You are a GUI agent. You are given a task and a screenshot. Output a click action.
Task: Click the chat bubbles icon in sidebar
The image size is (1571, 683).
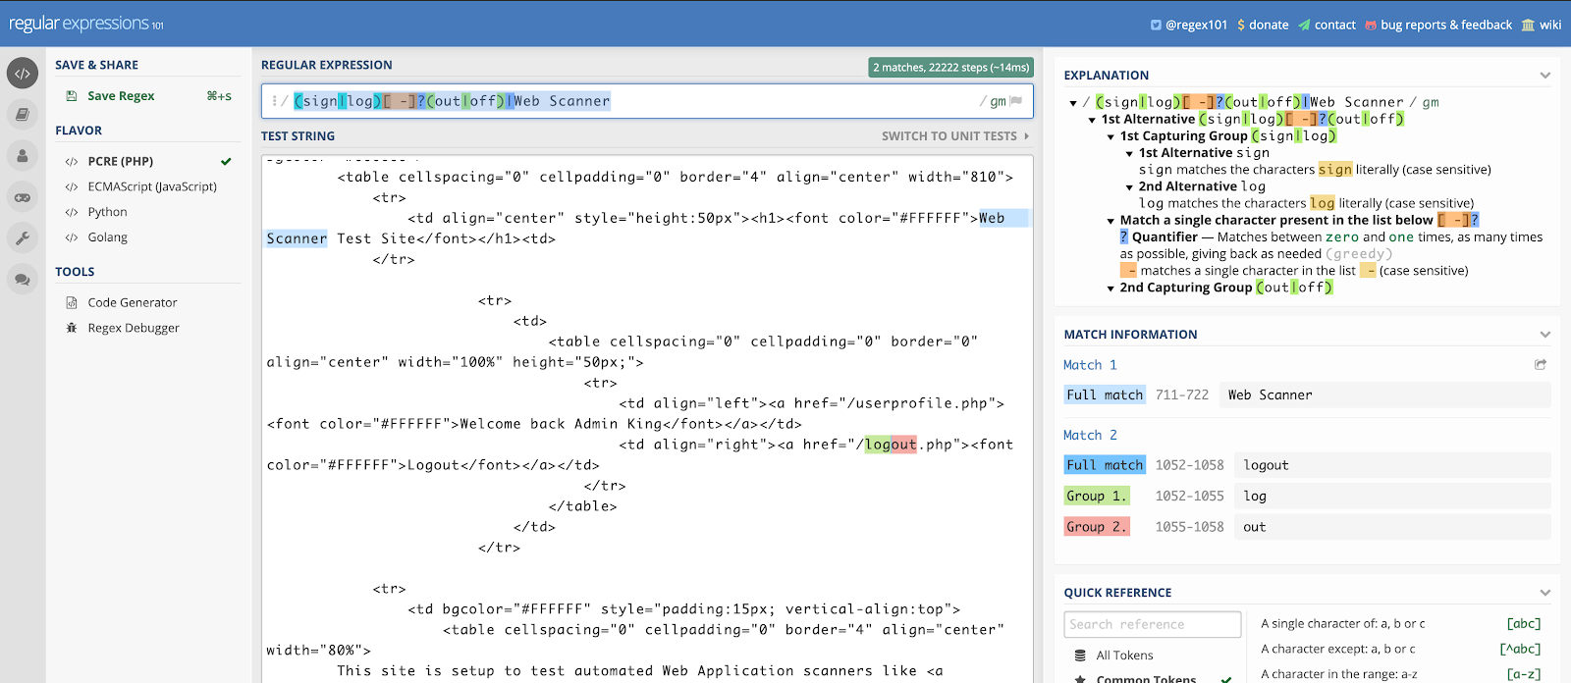(x=23, y=280)
